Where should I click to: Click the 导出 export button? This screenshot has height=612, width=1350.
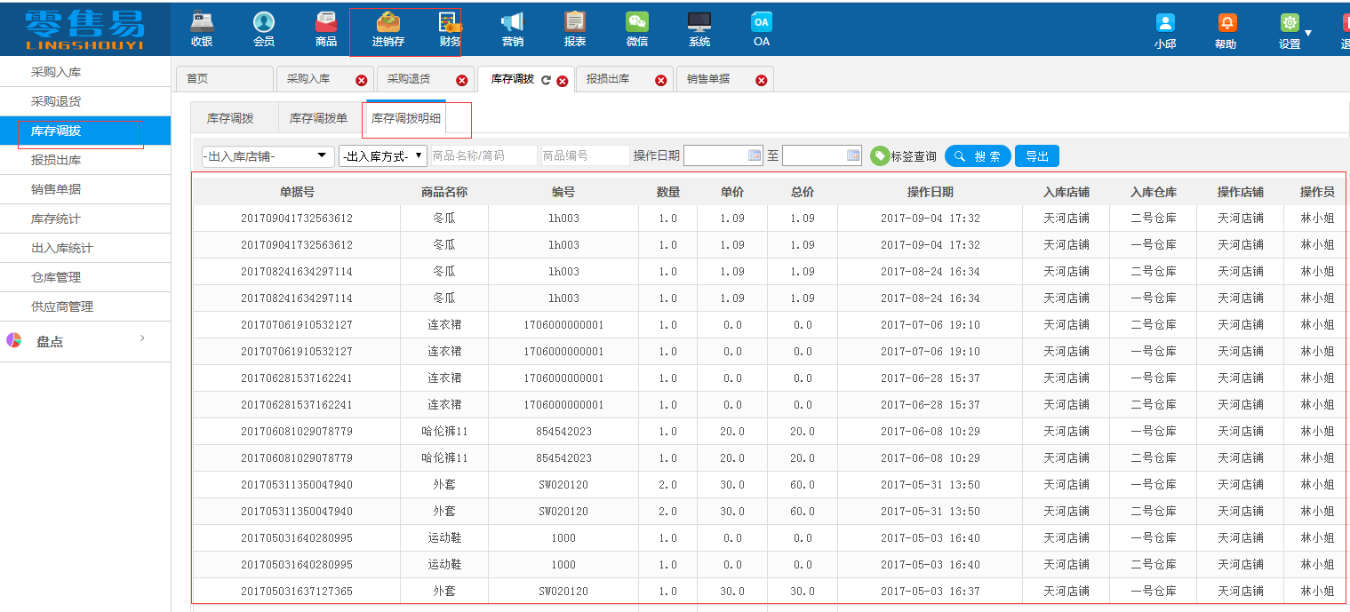1036,155
